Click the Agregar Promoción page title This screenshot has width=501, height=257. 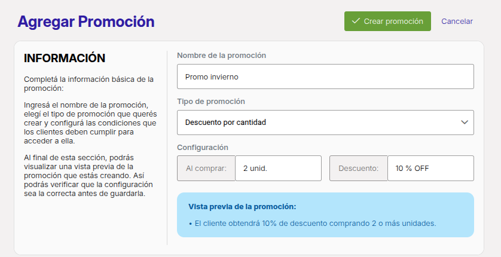pos(86,22)
